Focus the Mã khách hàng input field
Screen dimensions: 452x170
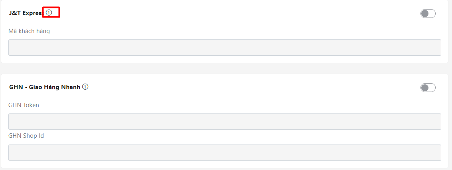tap(225, 47)
